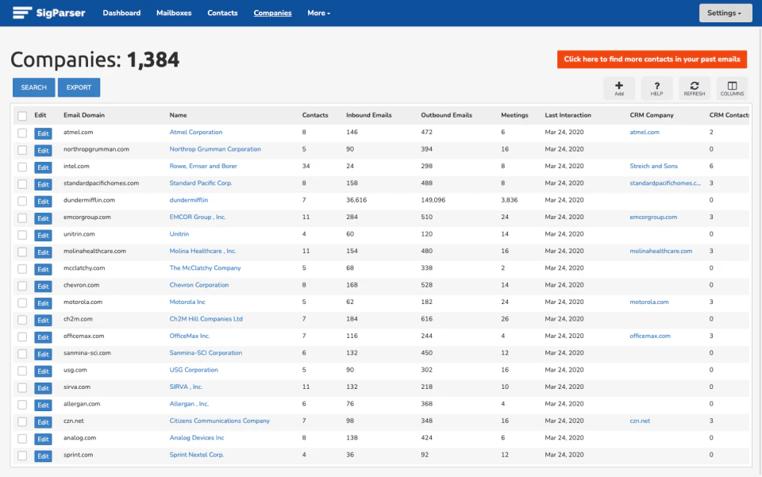Open Help using the question mark icon

[656, 87]
